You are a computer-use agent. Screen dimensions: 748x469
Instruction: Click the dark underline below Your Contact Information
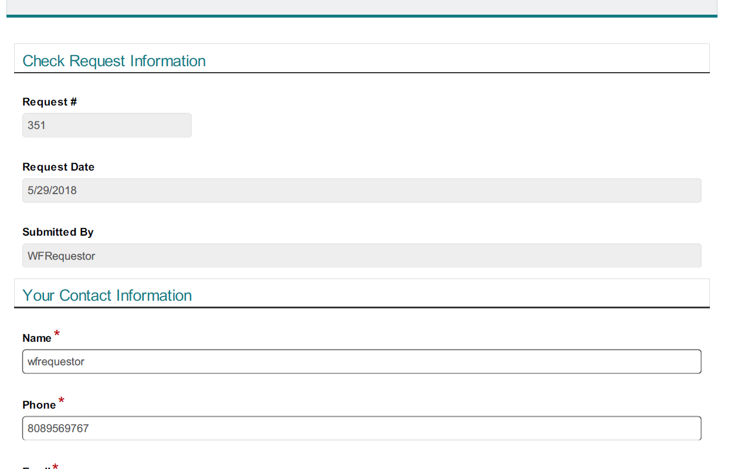[x=361, y=307]
